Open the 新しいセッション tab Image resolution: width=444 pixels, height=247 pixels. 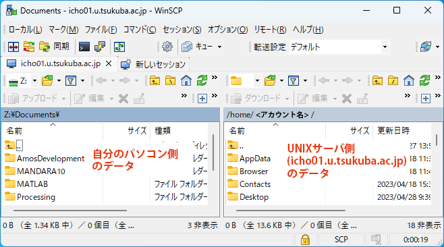point(153,65)
